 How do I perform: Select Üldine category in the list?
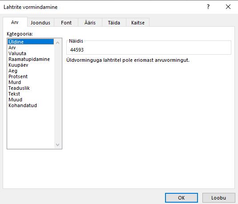pyautogui.click(x=31, y=42)
